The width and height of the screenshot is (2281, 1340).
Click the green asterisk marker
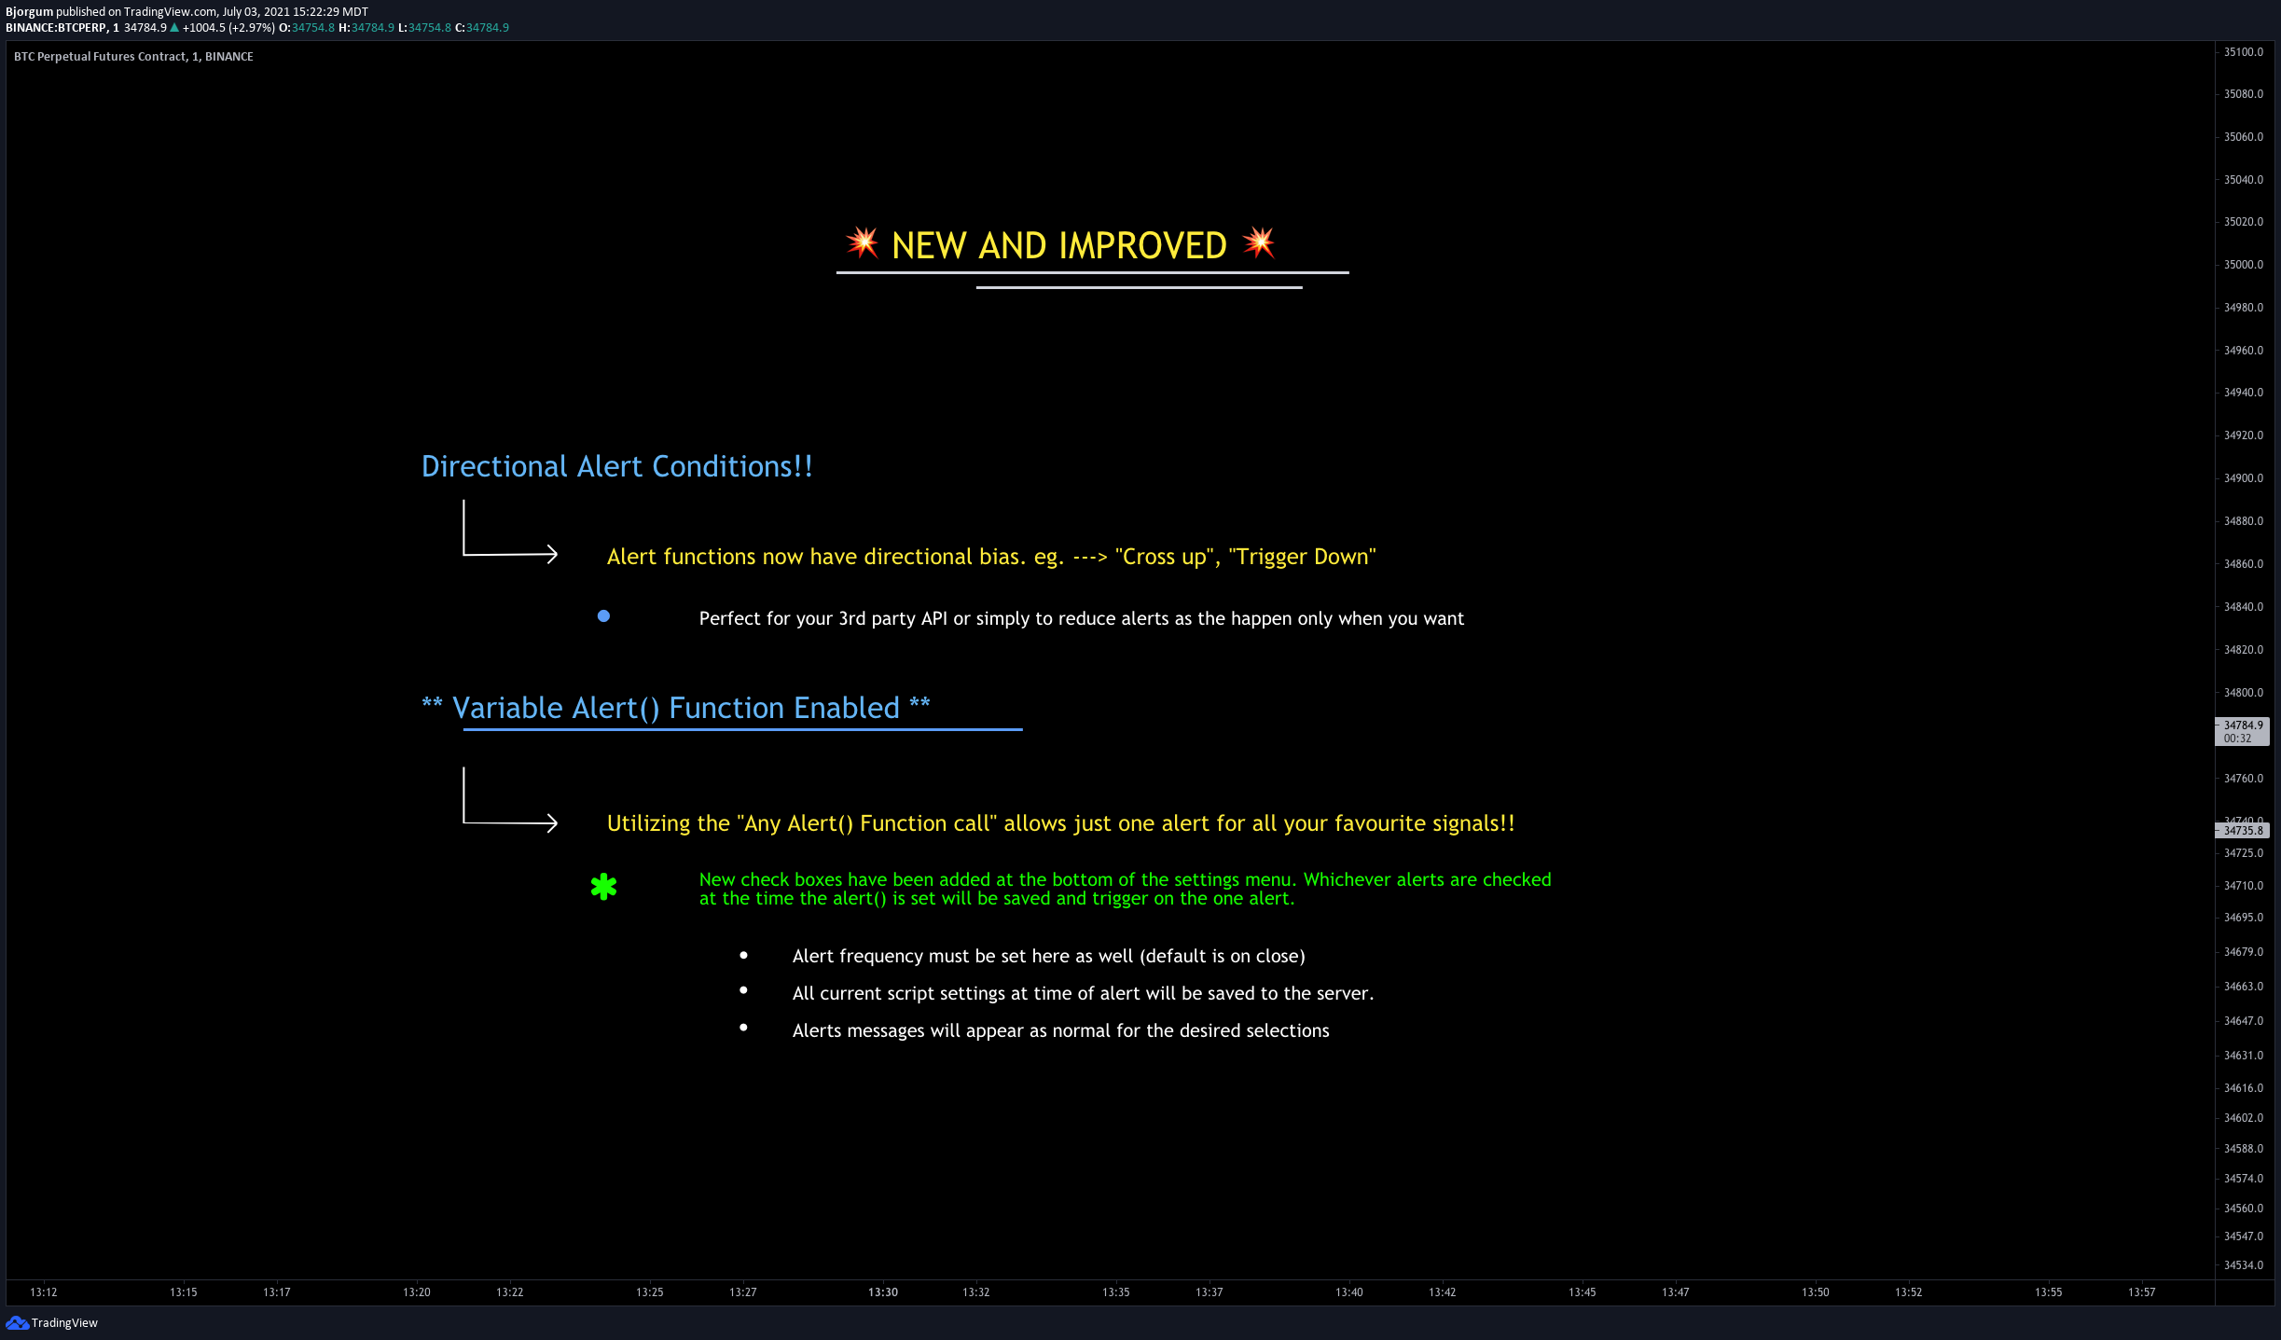[603, 886]
